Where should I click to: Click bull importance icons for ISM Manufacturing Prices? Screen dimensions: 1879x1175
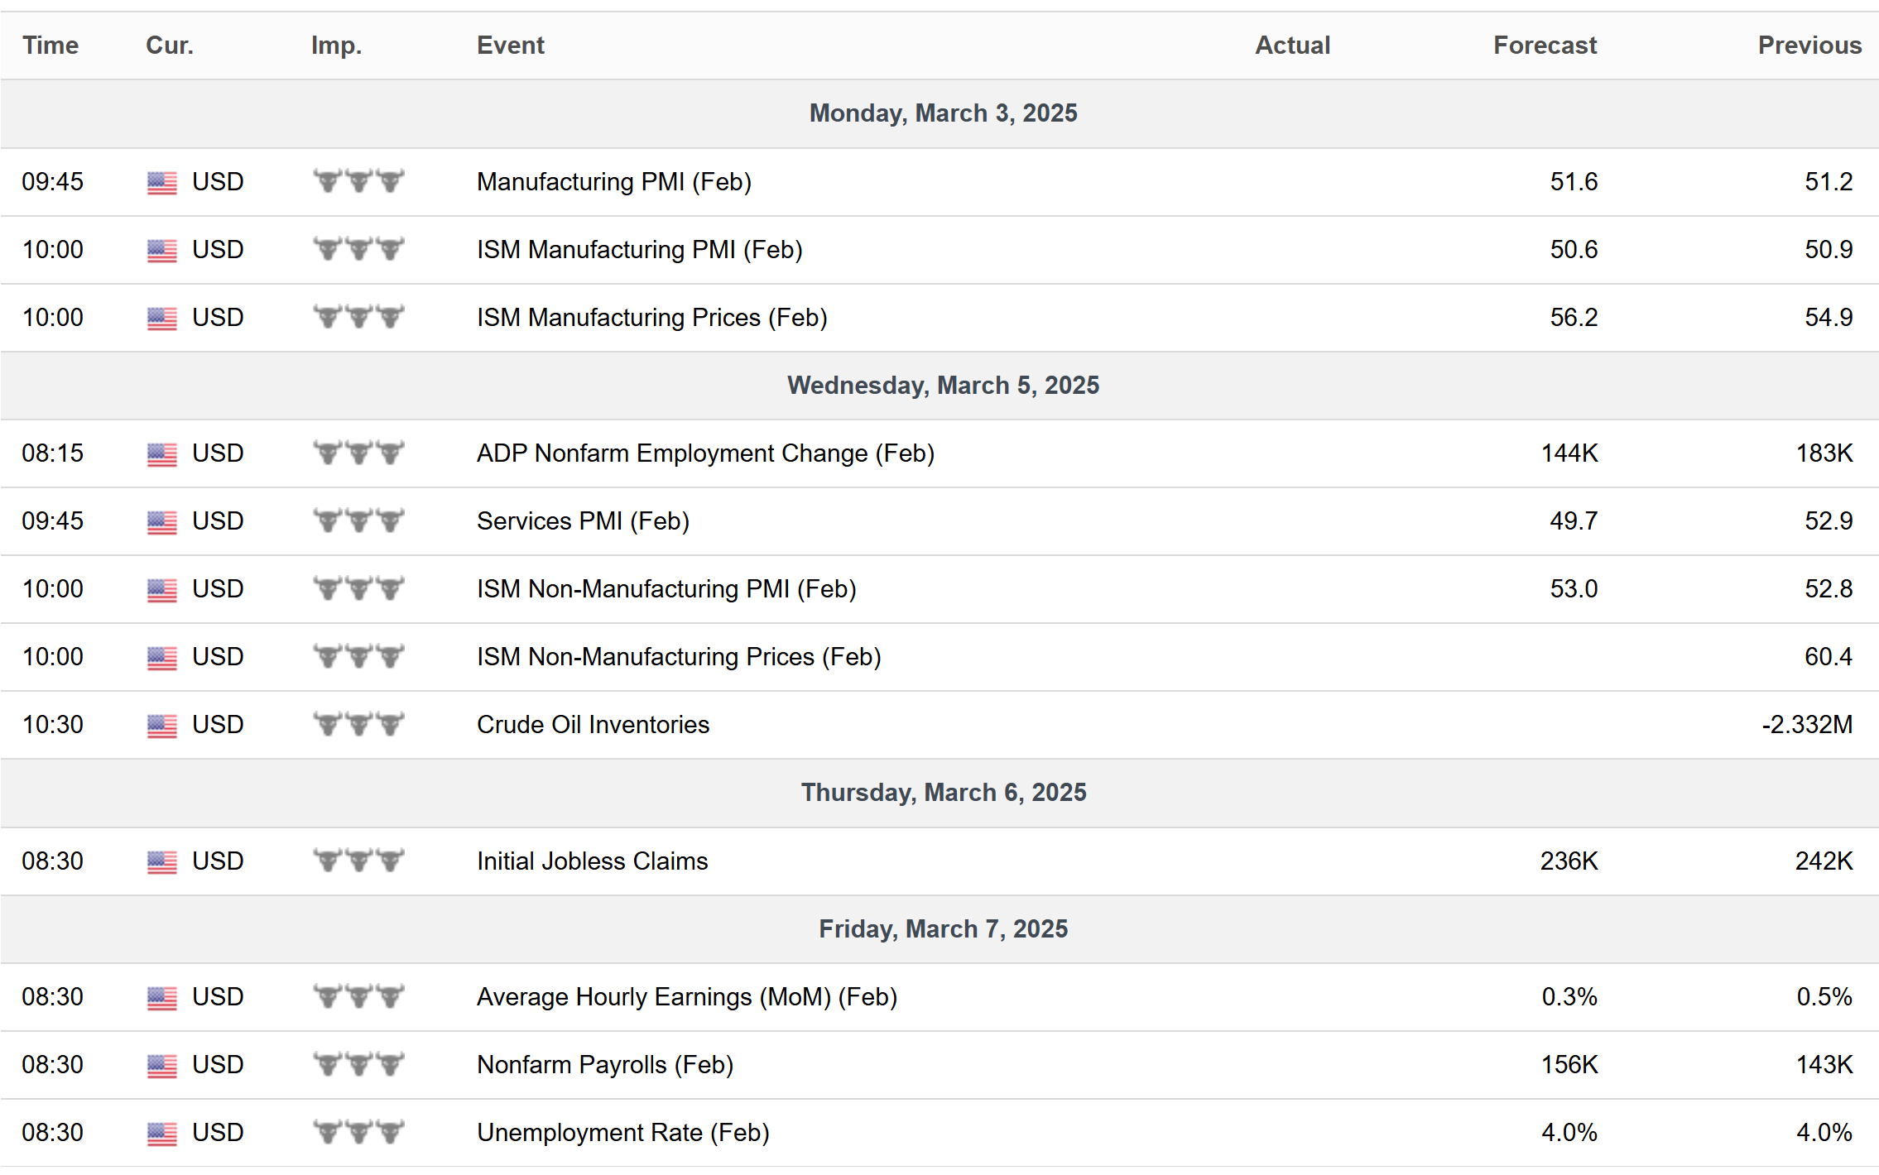[x=358, y=316]
